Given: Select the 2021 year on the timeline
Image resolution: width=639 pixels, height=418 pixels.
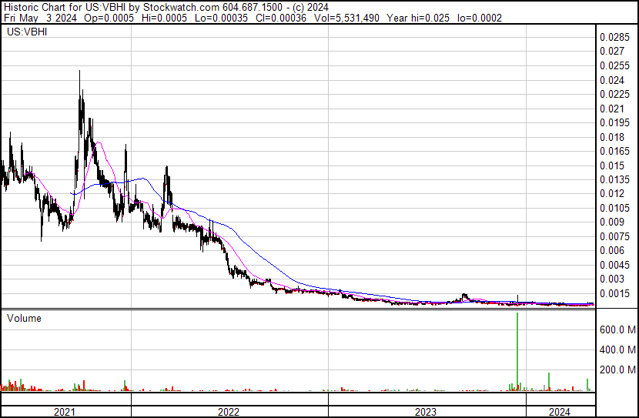Looking at the screenshot, I should [65, 412].
